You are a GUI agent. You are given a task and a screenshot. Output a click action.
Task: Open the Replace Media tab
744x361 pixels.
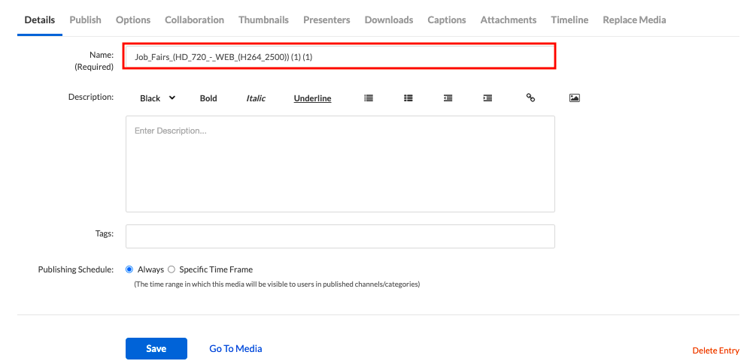point(634,20)
